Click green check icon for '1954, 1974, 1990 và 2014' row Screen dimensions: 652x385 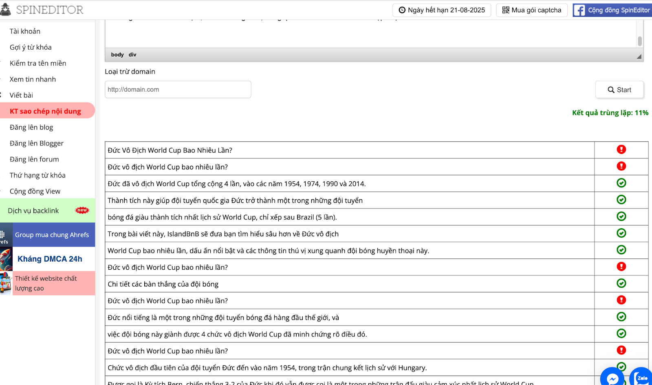[621, 183]
